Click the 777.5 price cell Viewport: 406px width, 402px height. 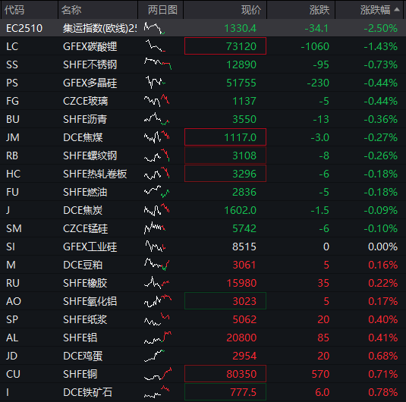pos(225,392)
